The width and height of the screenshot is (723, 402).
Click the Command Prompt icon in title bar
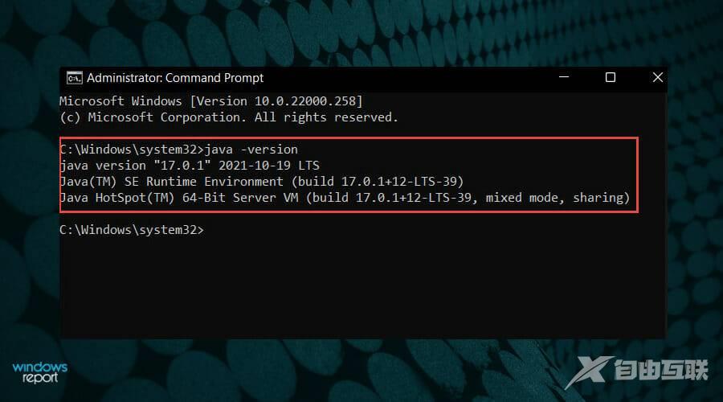pos(74,78)
